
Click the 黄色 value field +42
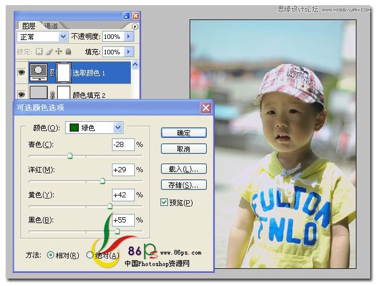pos(123,194)
